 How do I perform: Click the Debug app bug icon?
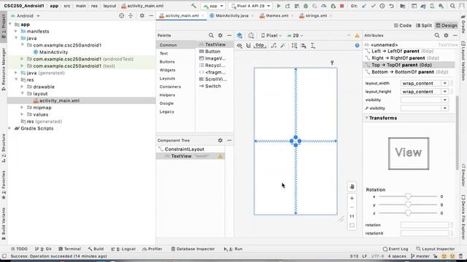pyautogui.click(x=306, y=6)
